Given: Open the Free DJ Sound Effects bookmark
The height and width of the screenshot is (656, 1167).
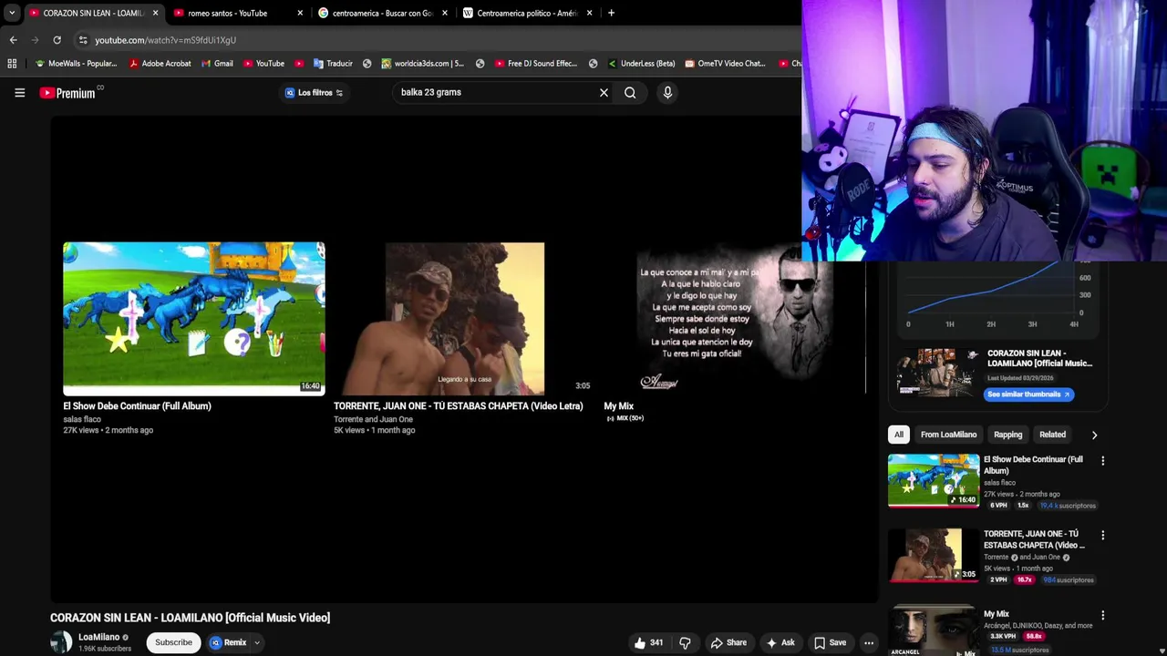Looking at the screenshot, I should tap(536, 64).
